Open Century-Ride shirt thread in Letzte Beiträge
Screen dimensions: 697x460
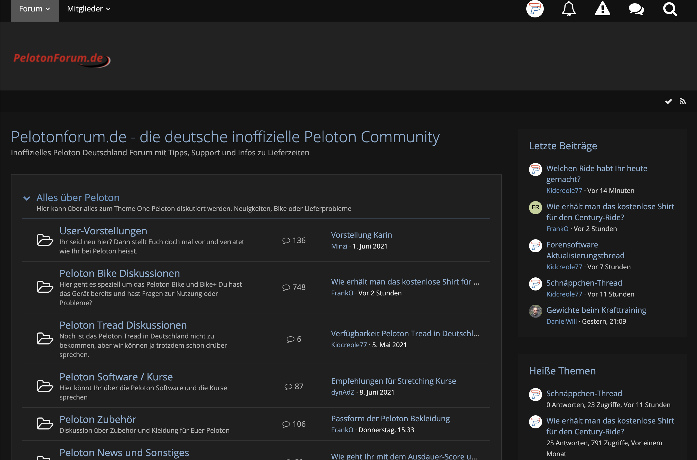pos(610,212)
